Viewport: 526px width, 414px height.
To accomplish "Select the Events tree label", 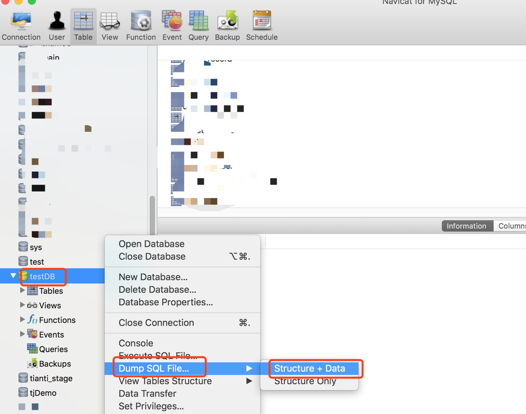I will pyautogui.click(x=51, y=335).
